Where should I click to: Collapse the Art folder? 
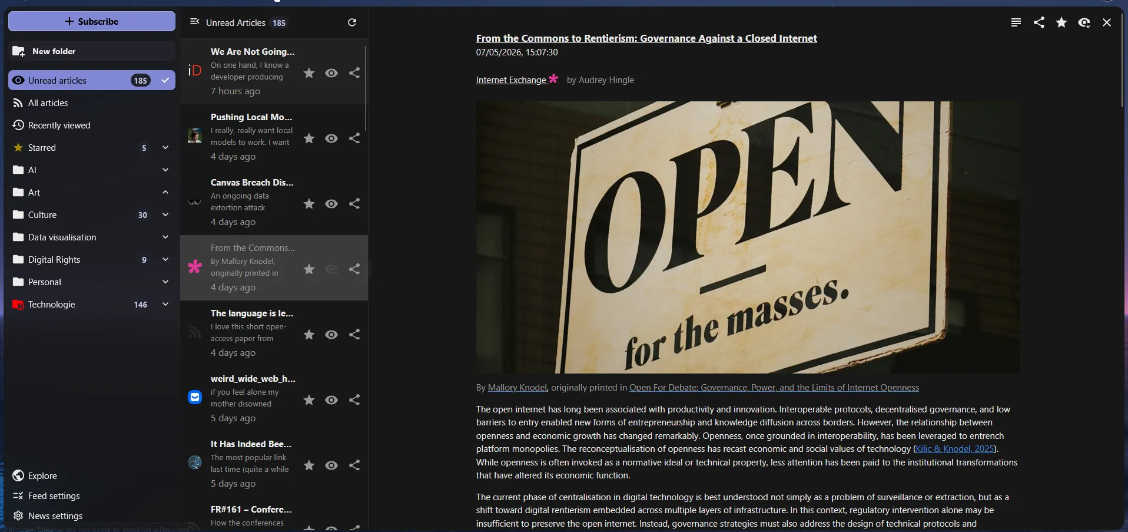(x=165, y=193)
